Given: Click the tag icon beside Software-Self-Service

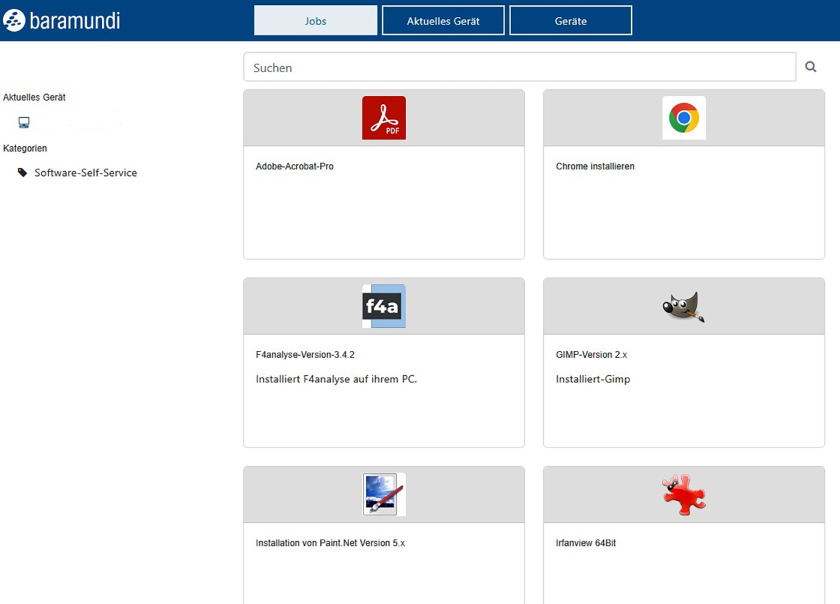Looking at the screenshot, I should 22,172.
